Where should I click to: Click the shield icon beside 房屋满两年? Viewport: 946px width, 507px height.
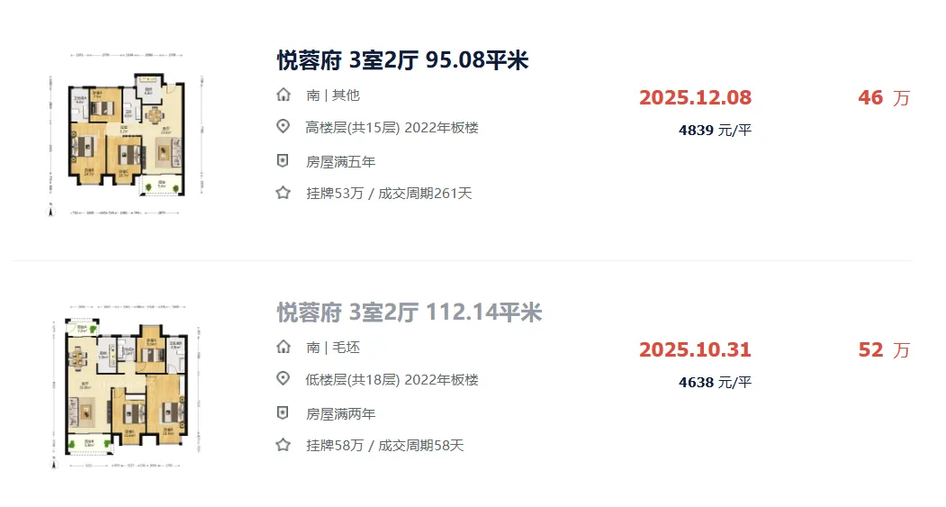coord(283,413)
